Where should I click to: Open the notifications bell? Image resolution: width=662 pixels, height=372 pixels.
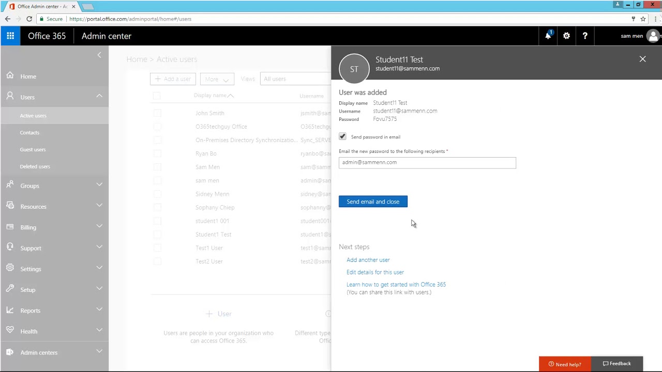click(548, 36)
